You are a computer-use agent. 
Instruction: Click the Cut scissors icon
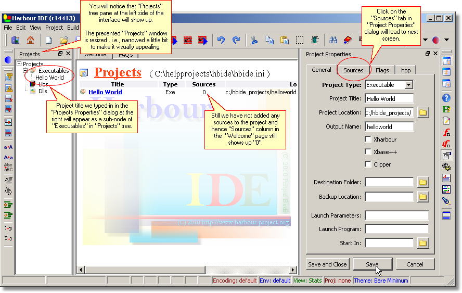pyautogui.click(x=254, y=40)
